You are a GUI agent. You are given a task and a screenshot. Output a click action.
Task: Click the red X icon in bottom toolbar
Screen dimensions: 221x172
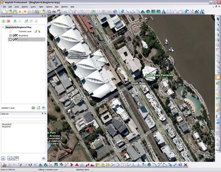(x=186, y=165)
